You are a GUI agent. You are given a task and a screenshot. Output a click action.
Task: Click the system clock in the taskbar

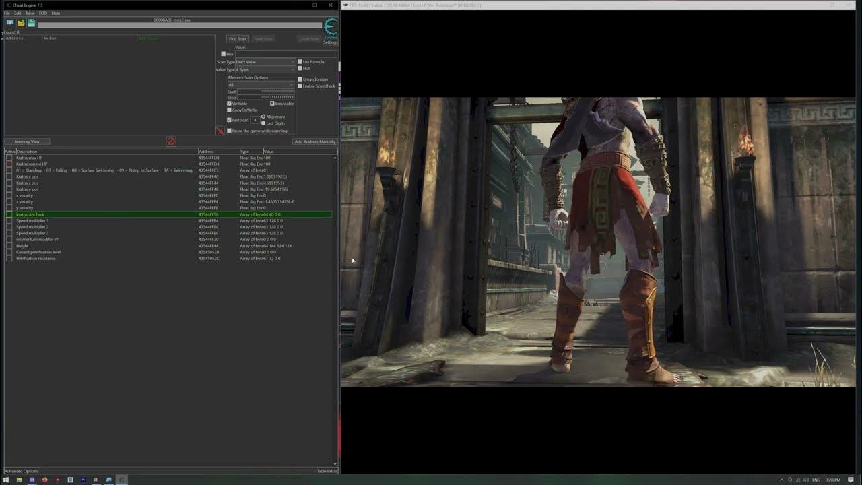[833, 480]
